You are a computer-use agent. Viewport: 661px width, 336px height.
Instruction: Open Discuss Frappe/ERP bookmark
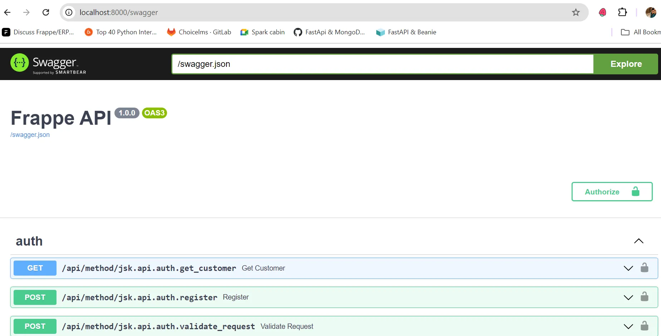(x=38, y=32)
